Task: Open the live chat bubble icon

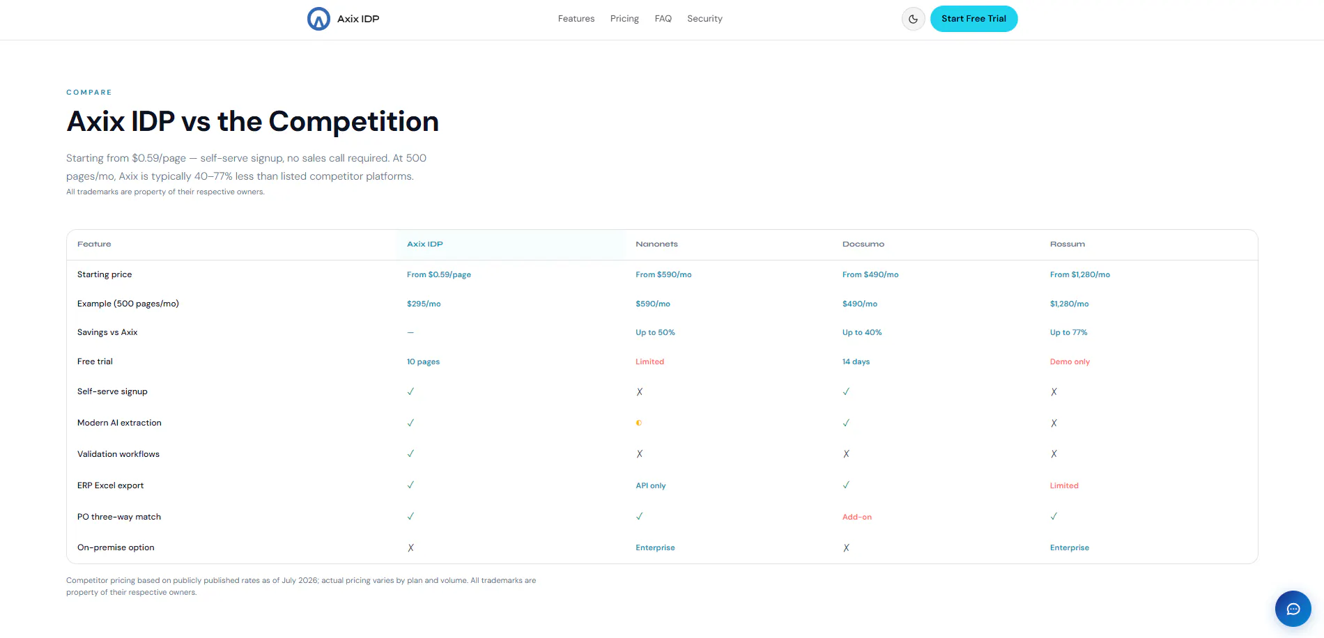Action: [x=1293, y=609]
